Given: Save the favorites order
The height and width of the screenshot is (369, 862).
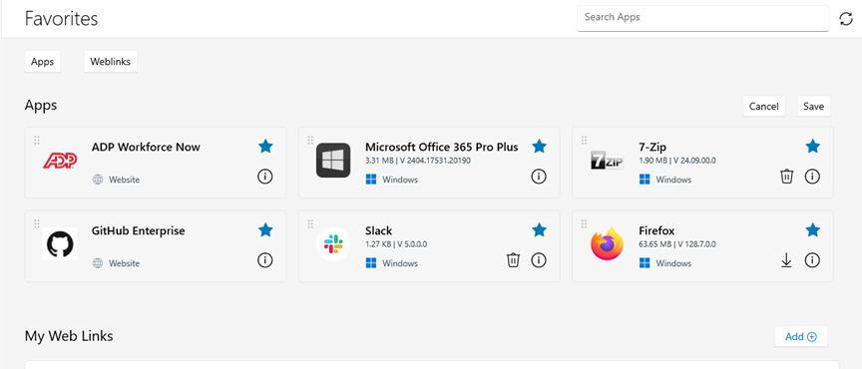Looking at the screenshot, I should click(x=814, y=106).
